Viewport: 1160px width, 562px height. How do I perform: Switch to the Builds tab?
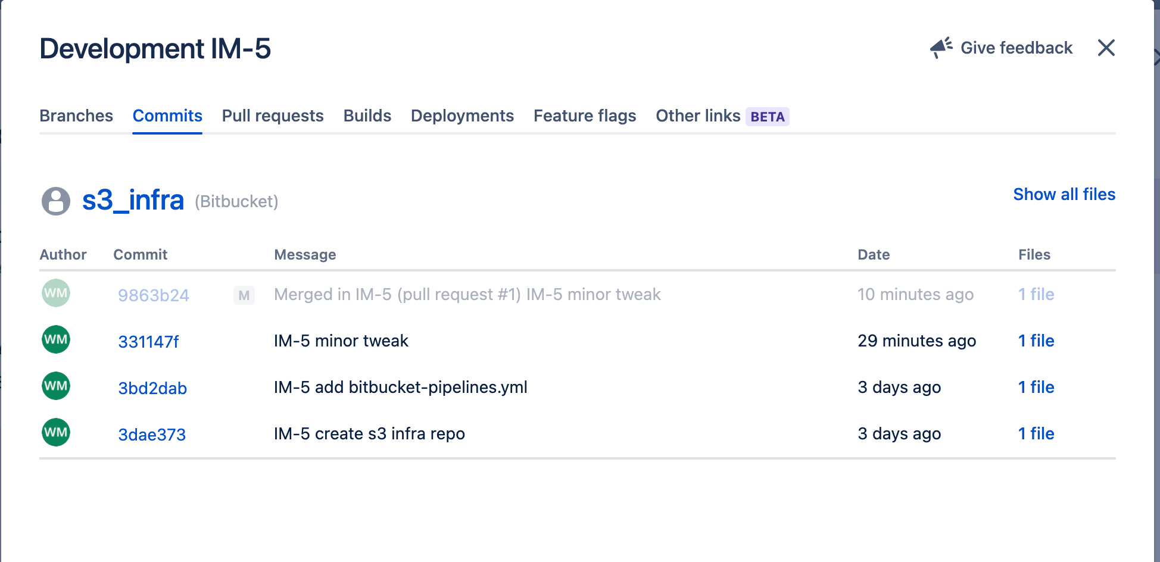(x=367, y=116)
